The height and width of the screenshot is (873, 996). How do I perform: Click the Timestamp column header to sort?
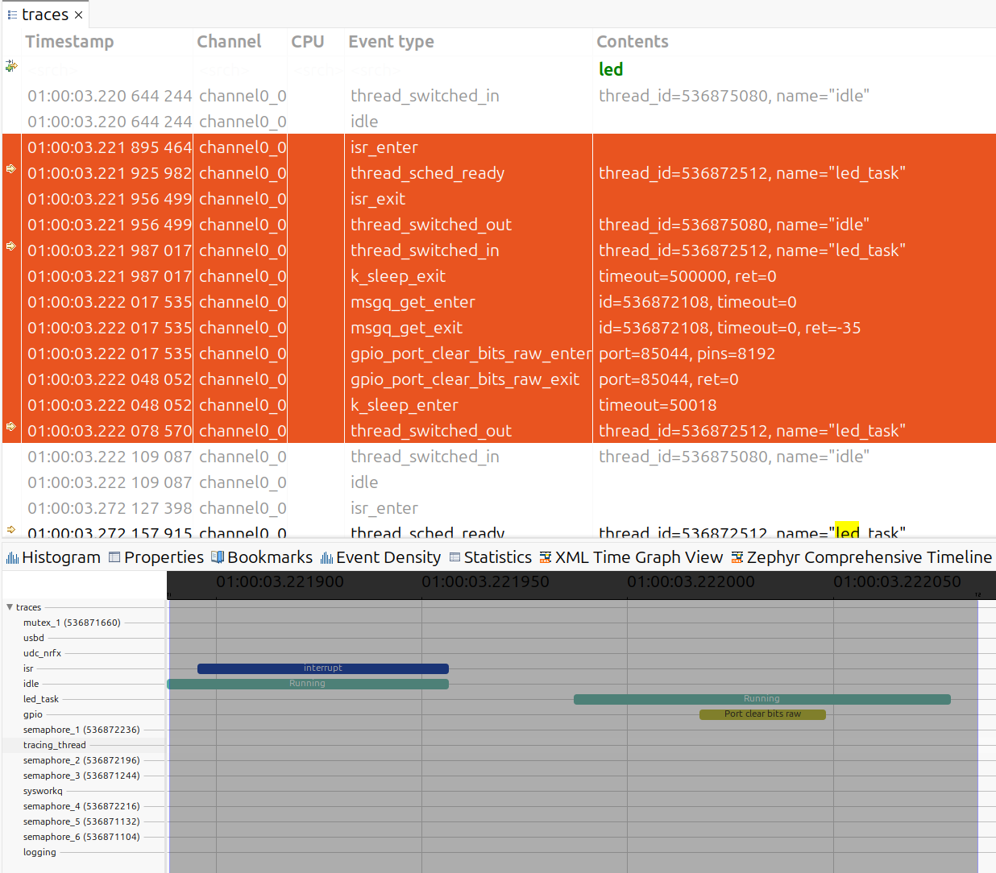click(x=69, y=41)
